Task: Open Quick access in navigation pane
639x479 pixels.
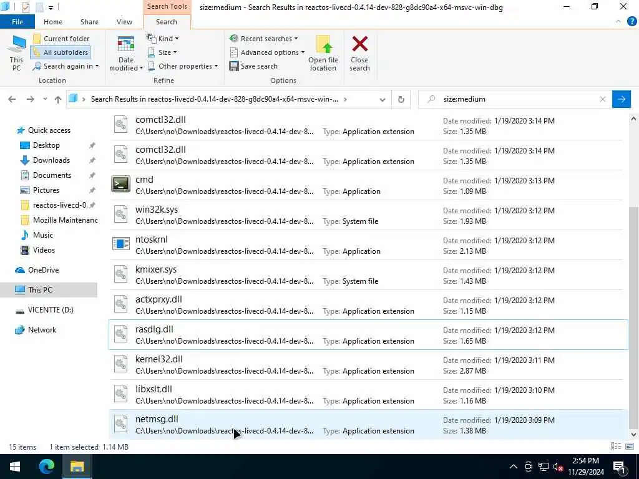Action: tap(44, 130)
